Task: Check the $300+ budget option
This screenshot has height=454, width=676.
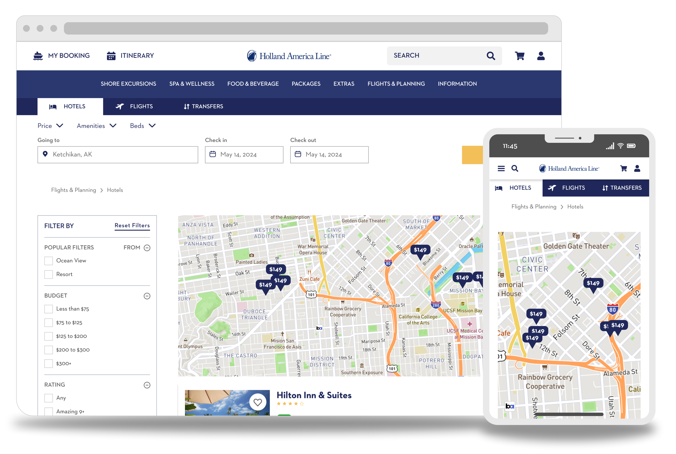Action: (49, 363)
